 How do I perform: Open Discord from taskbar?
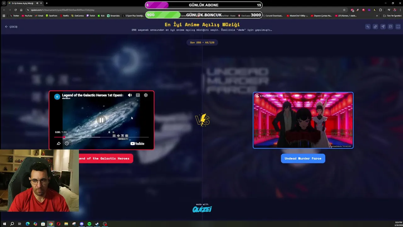coord(82,224)
